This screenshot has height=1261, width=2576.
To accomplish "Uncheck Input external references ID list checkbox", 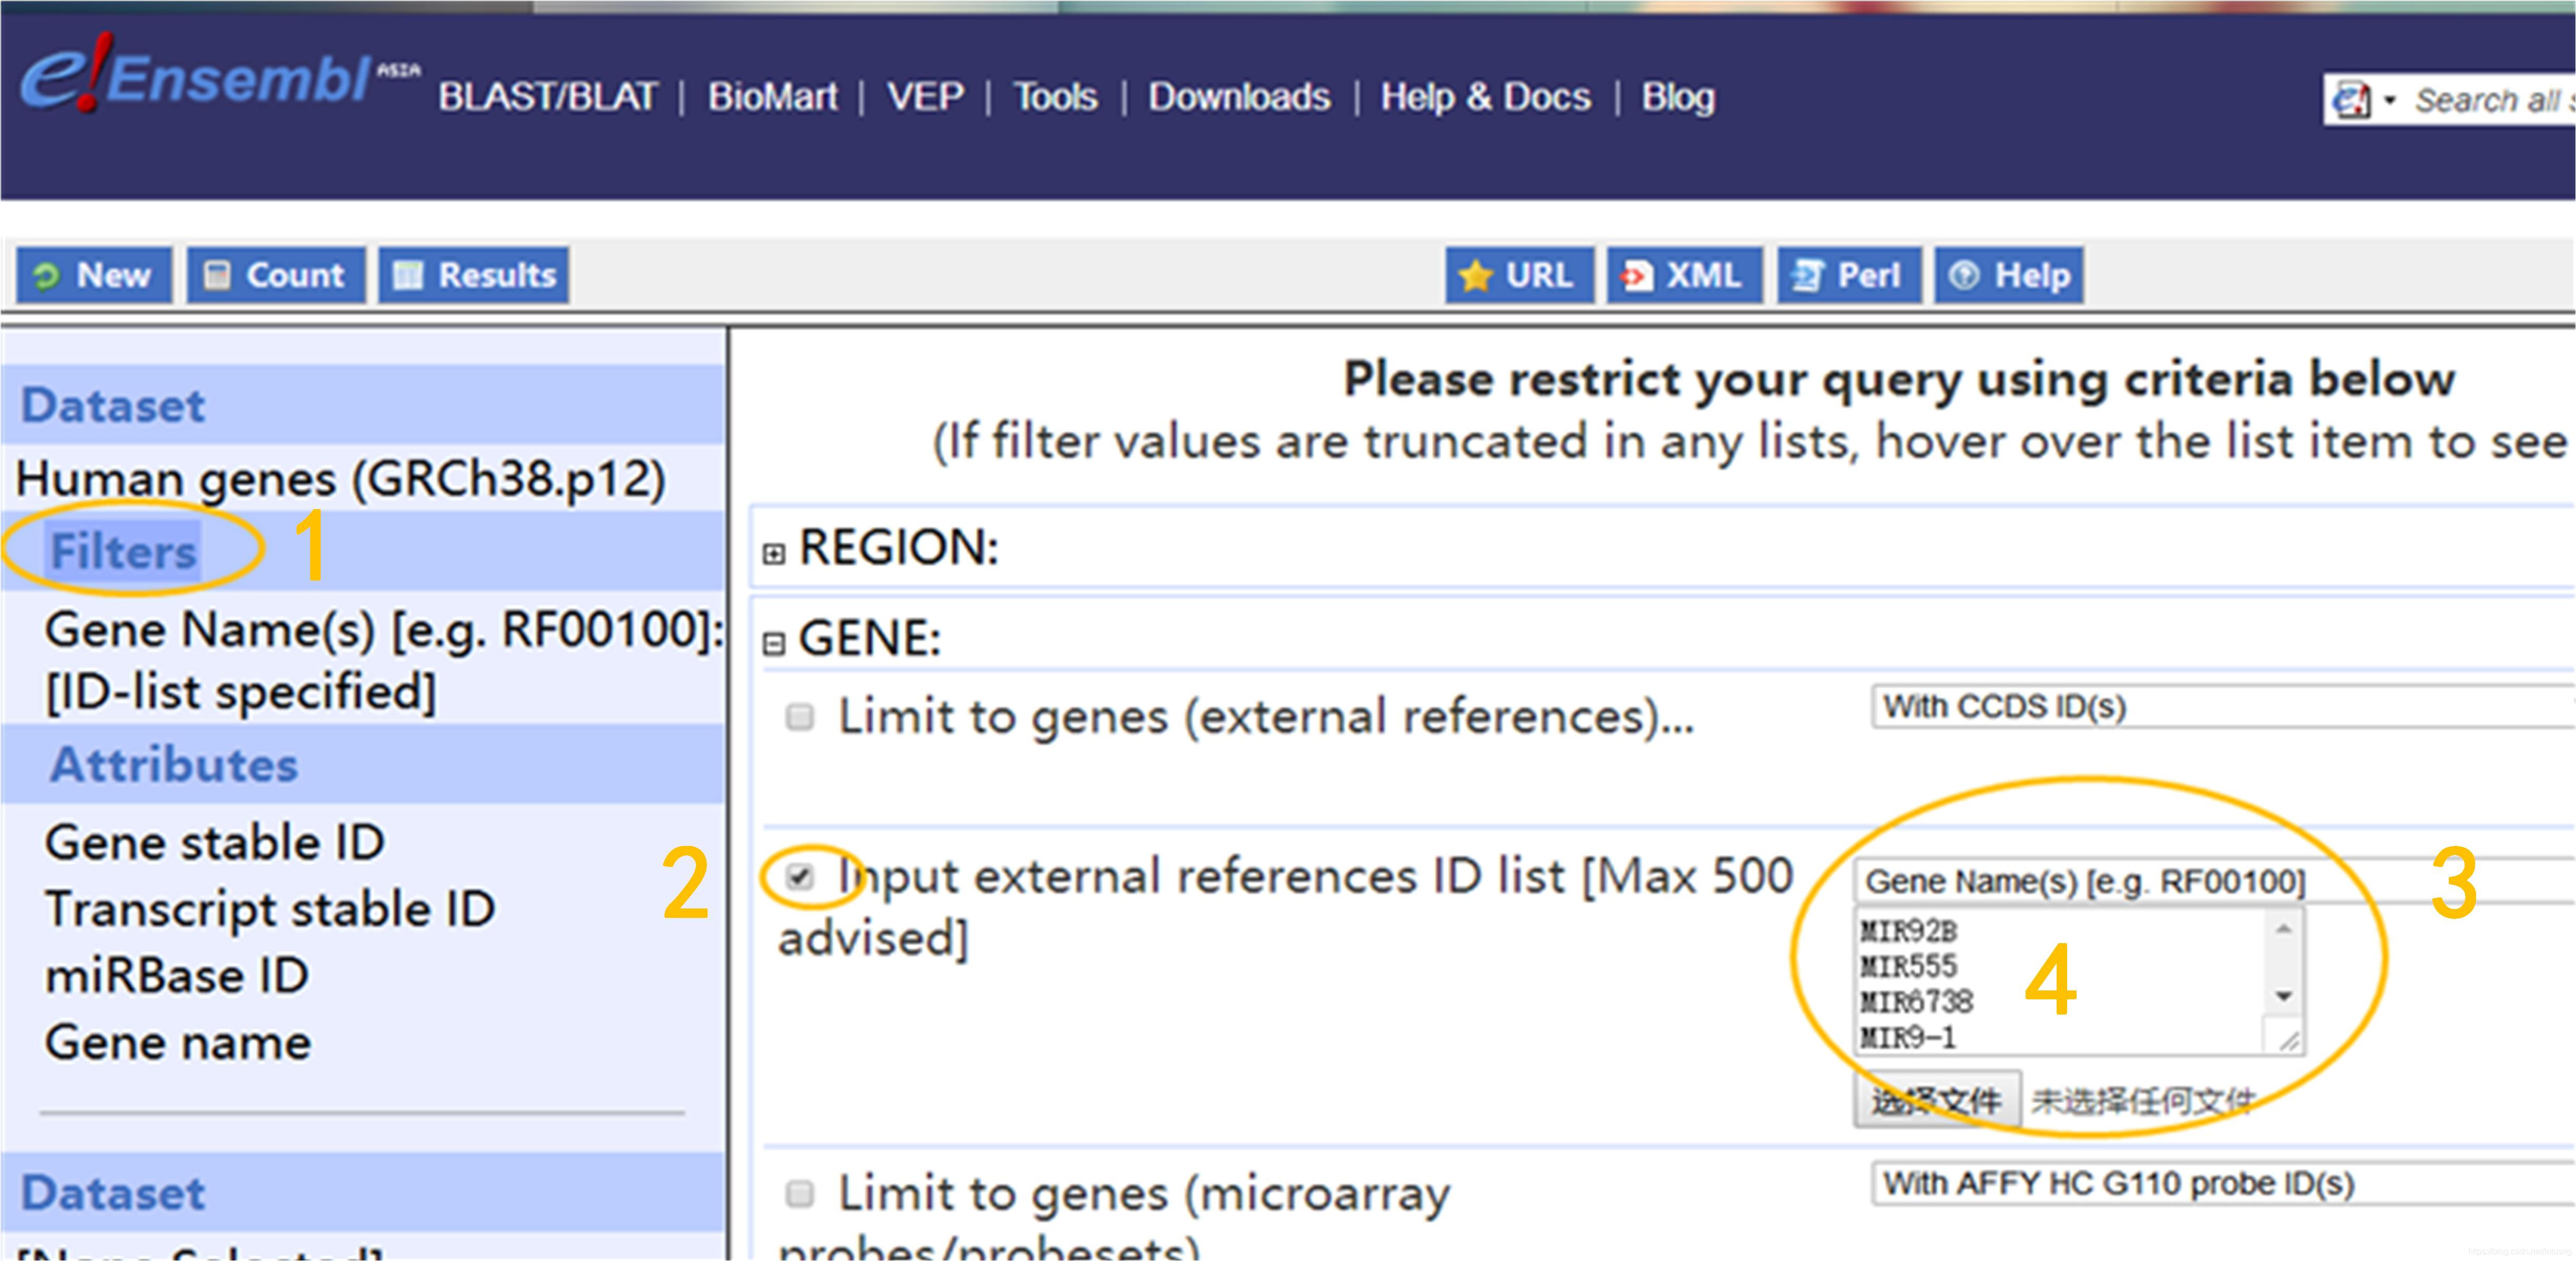I will coord(799,876).
